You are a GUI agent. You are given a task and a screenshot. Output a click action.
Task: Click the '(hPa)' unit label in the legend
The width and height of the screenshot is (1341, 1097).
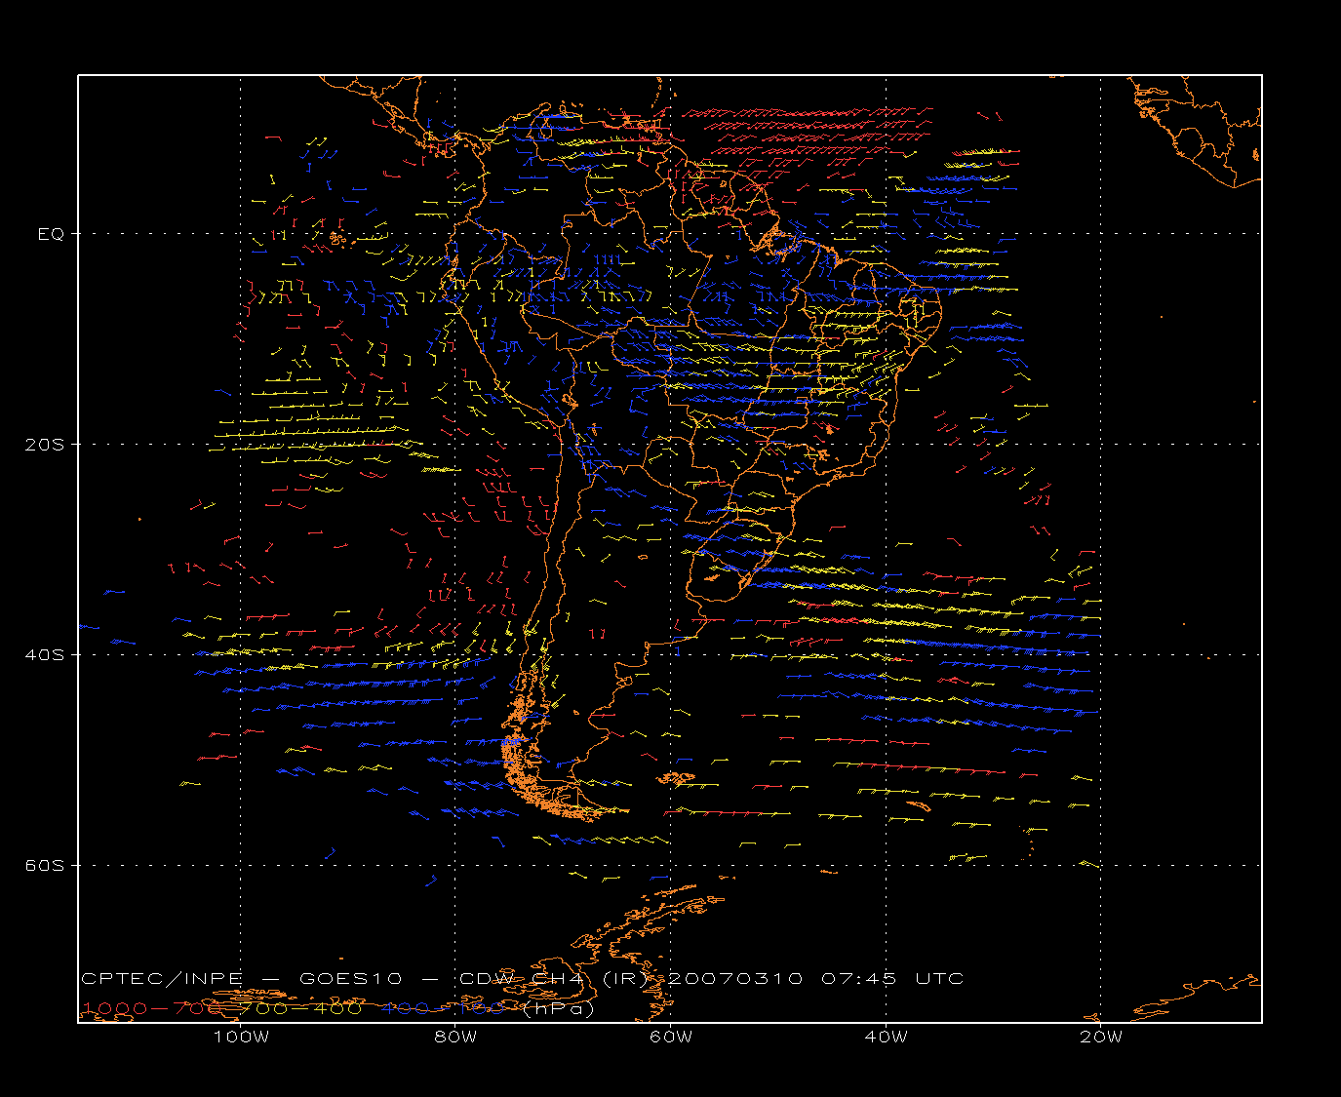click(x=558, y=1008)
